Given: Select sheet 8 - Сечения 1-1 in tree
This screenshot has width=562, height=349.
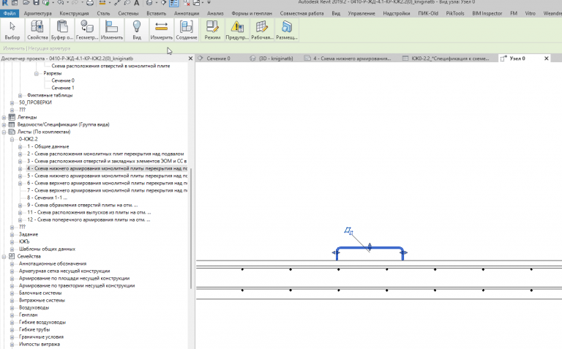Looking at the screenshot, I should click(47, 198).
